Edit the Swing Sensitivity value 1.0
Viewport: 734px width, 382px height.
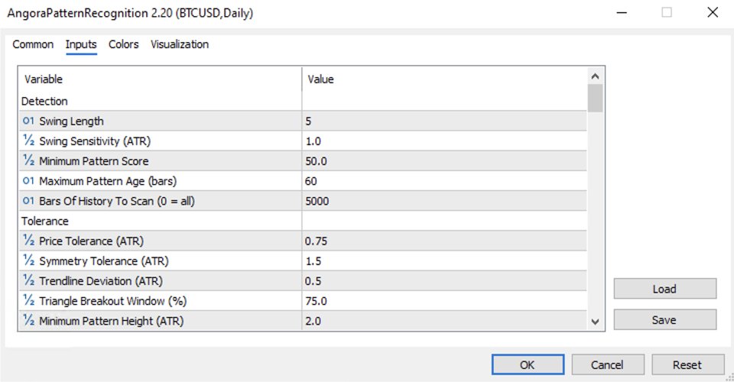(x=443, y=141)
